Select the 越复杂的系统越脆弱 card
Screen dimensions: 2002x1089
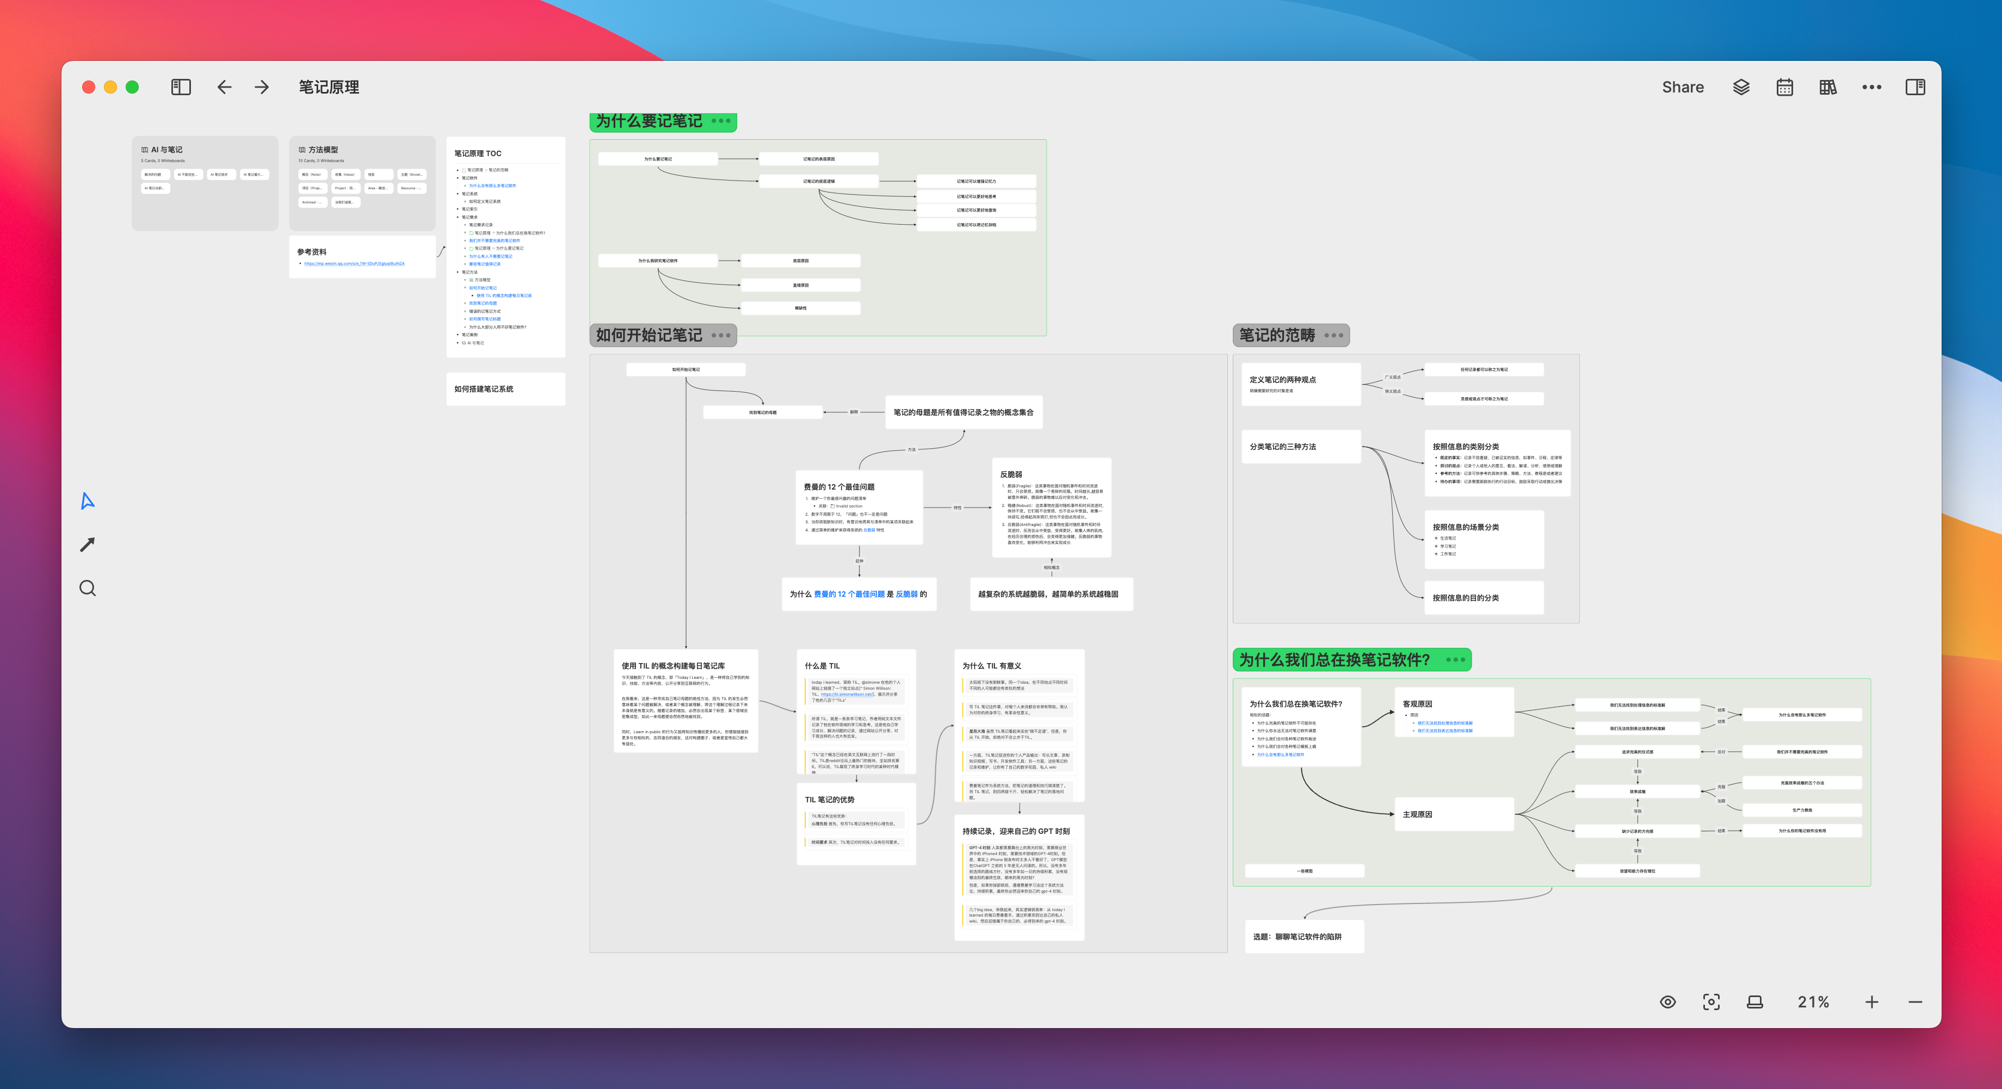click(1051, 594)
